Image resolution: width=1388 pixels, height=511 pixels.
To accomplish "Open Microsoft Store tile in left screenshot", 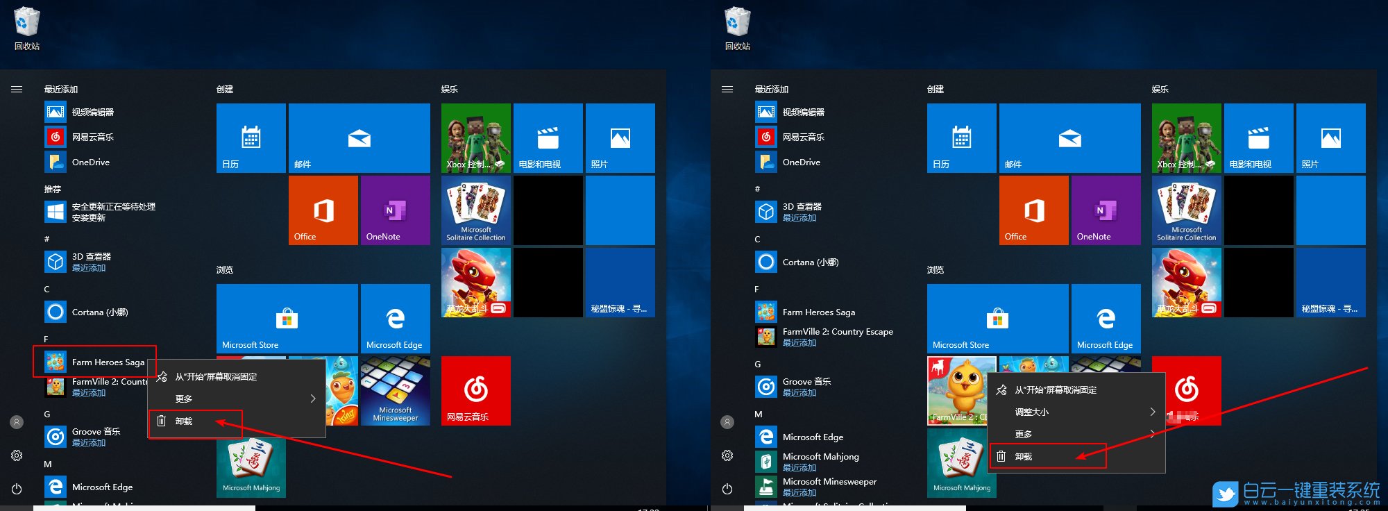I will coord(287,319).
